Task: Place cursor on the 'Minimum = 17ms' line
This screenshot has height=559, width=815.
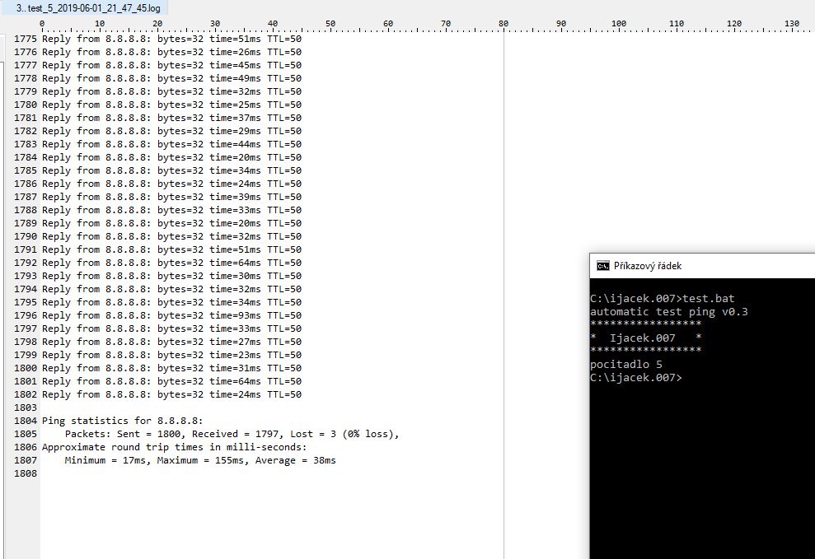Action: pyautogui.click(x=199, y=460)
